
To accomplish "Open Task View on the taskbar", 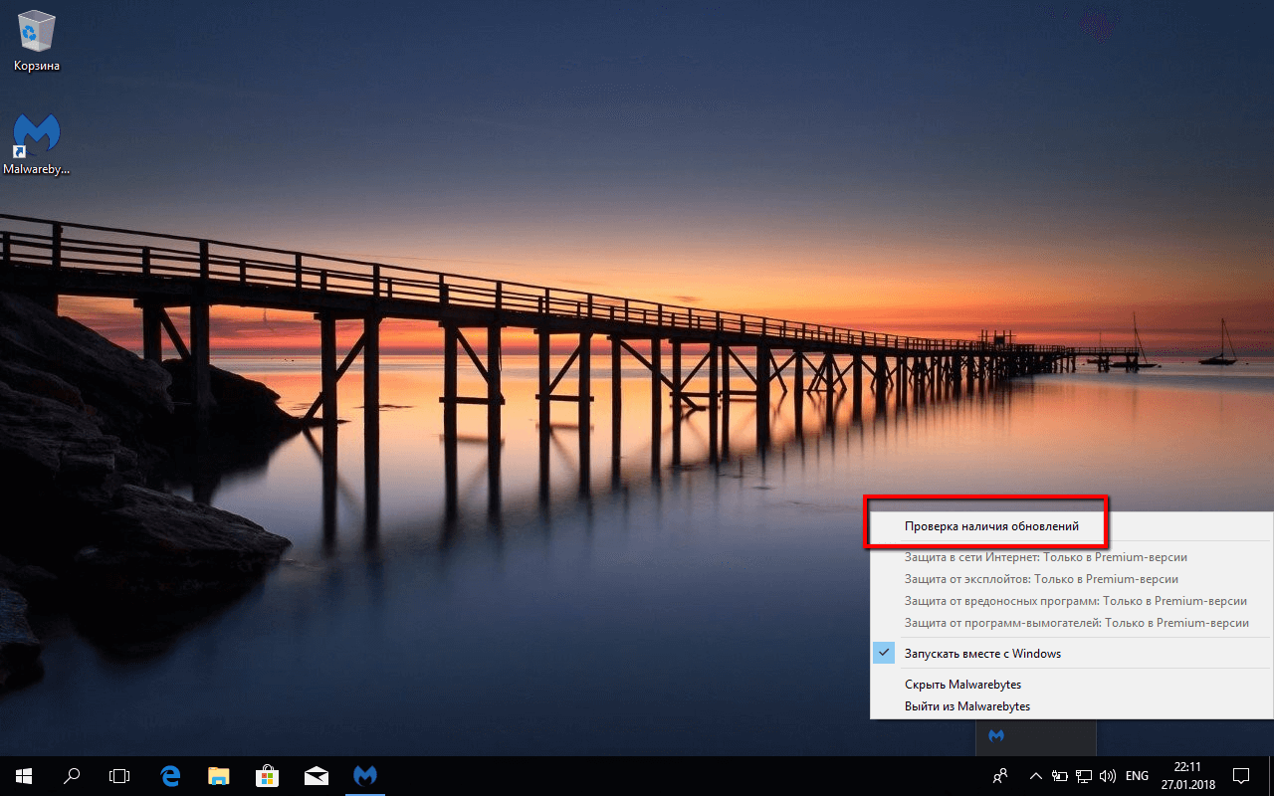I will tap(119, 775).
